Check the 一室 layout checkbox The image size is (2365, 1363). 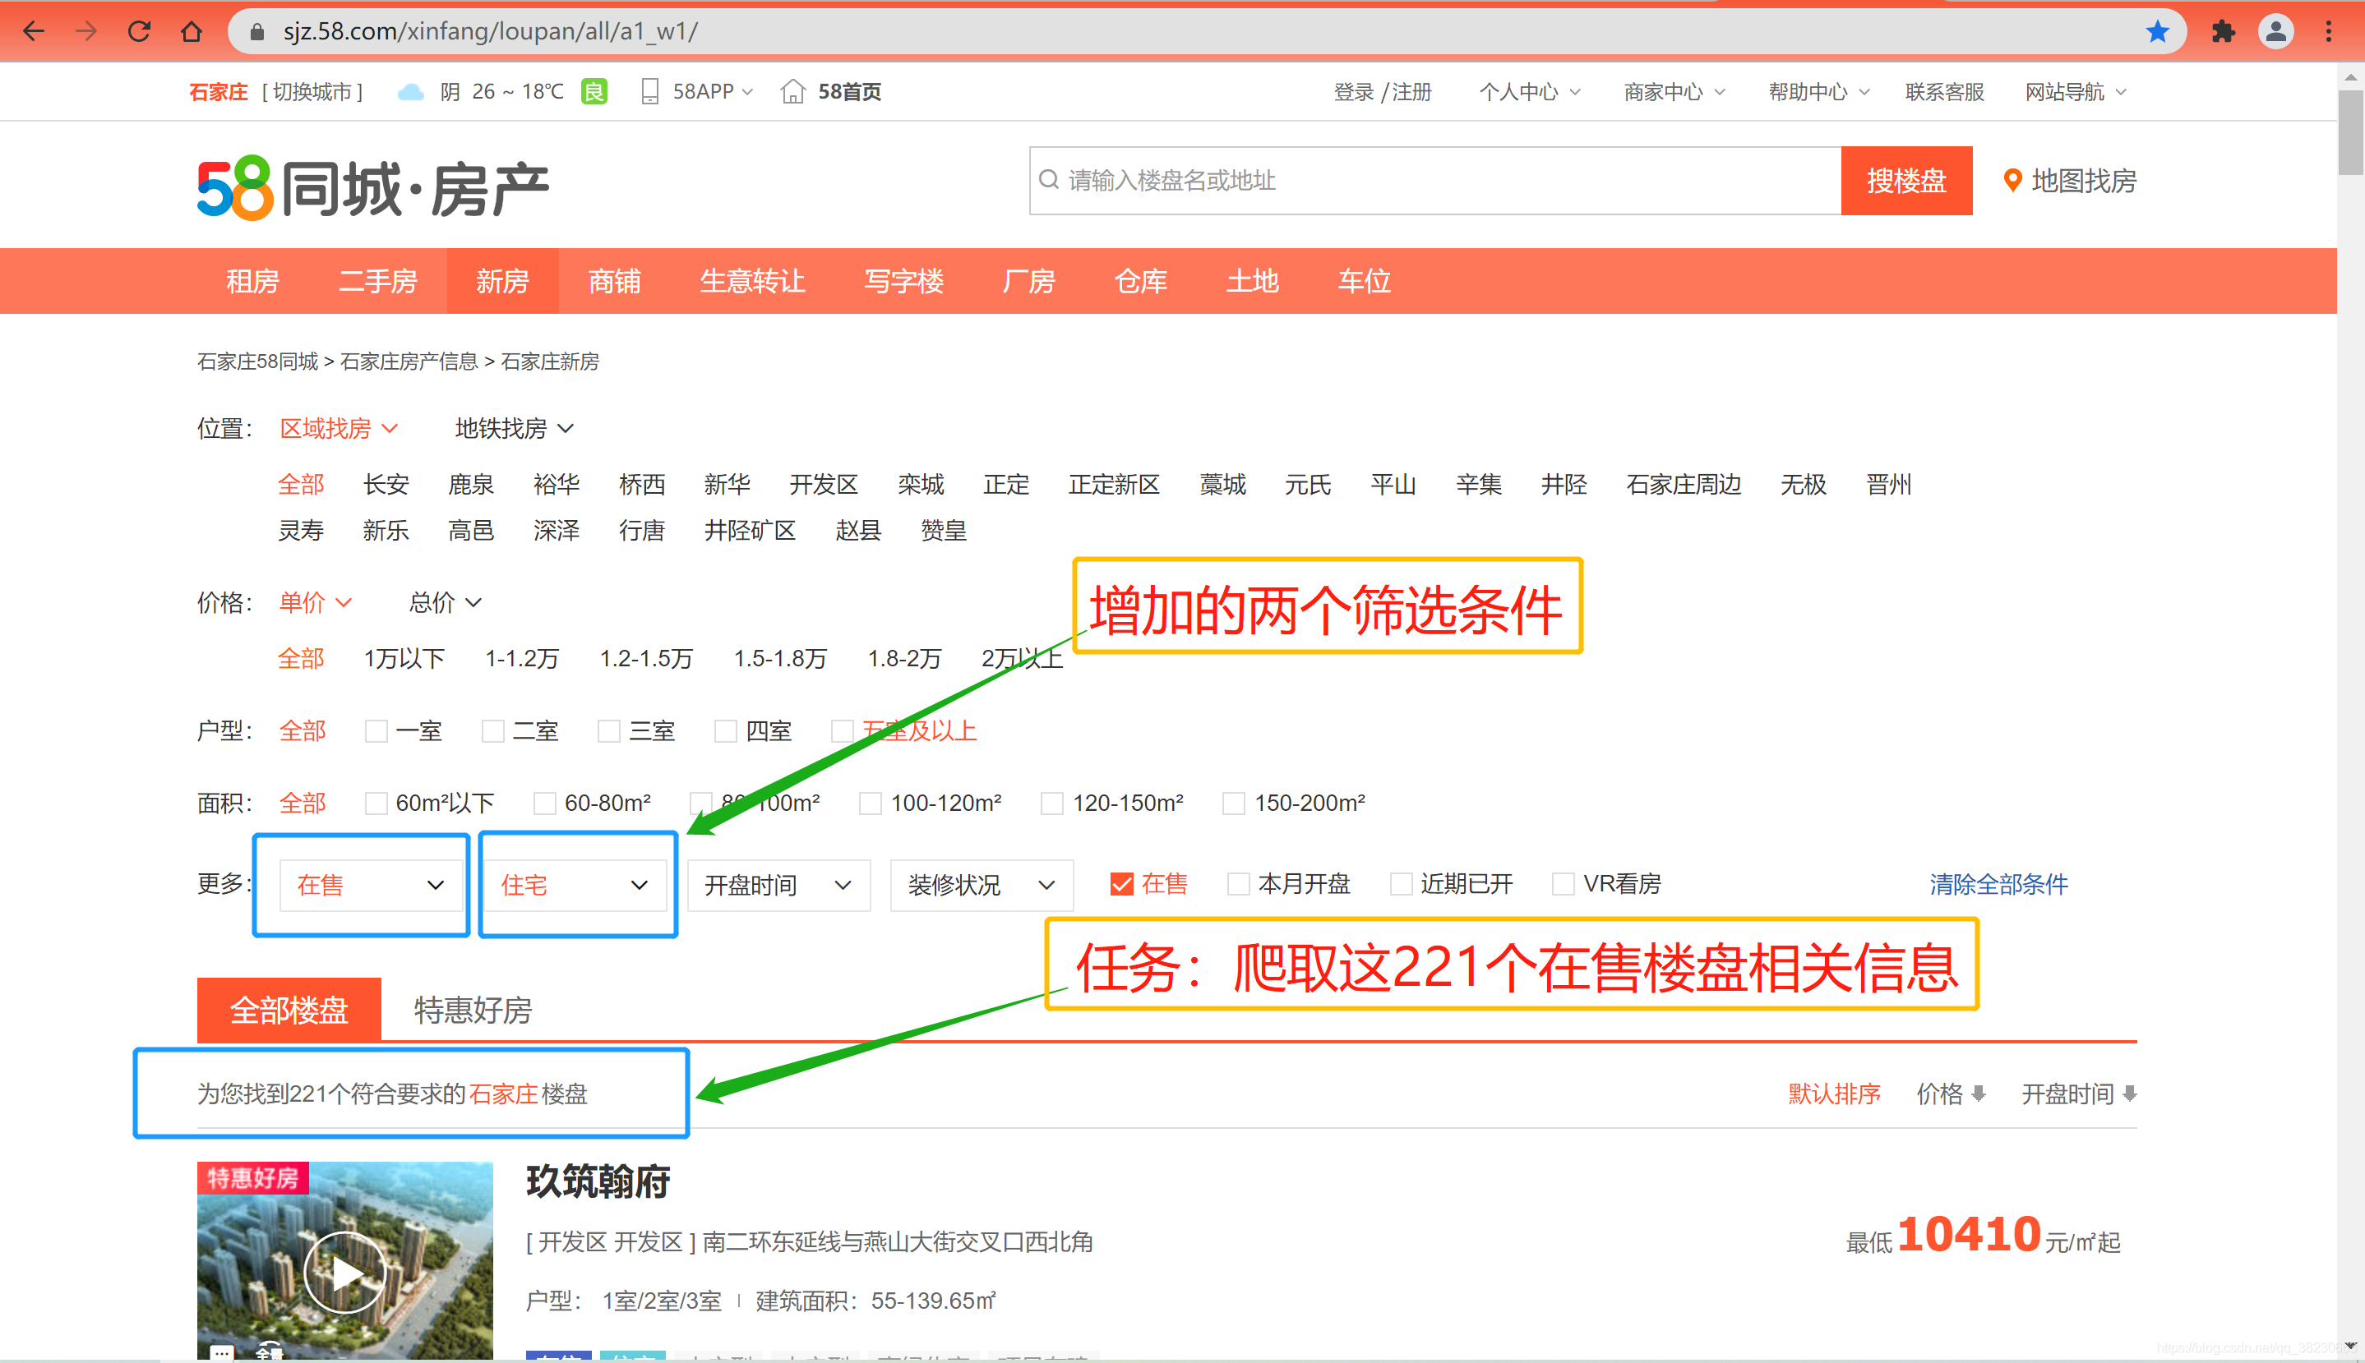(x=376, y=731)
